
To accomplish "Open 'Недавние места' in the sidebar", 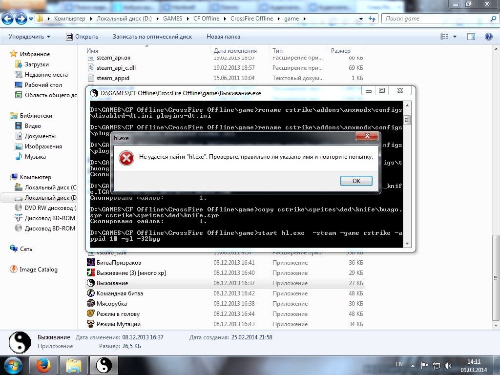I will (46, 75).
